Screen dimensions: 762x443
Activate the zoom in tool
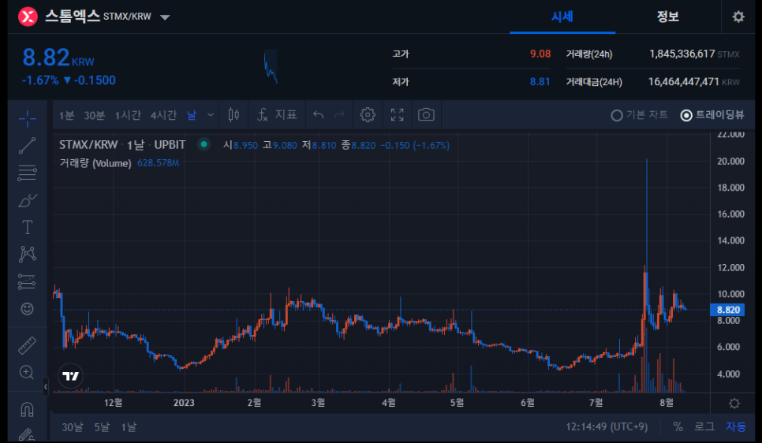pyautogui.click(x=27, y=373)
